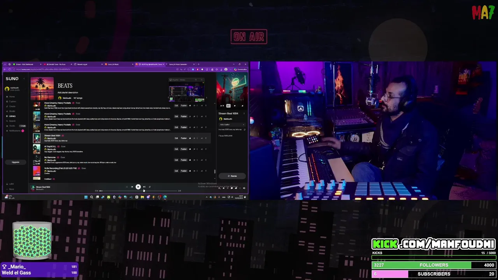This screenshot has width=498, height=280.
Task: Edit the AI TrapSOUL track
Action: click(x=176, y=149)
